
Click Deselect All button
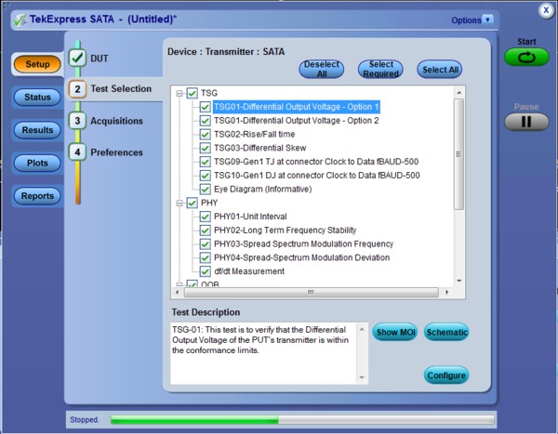(x=322, y=69)
